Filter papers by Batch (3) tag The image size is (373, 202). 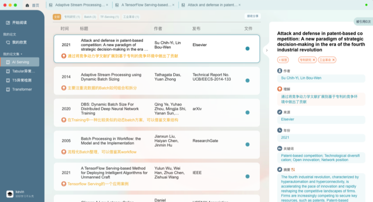[90, 17]
